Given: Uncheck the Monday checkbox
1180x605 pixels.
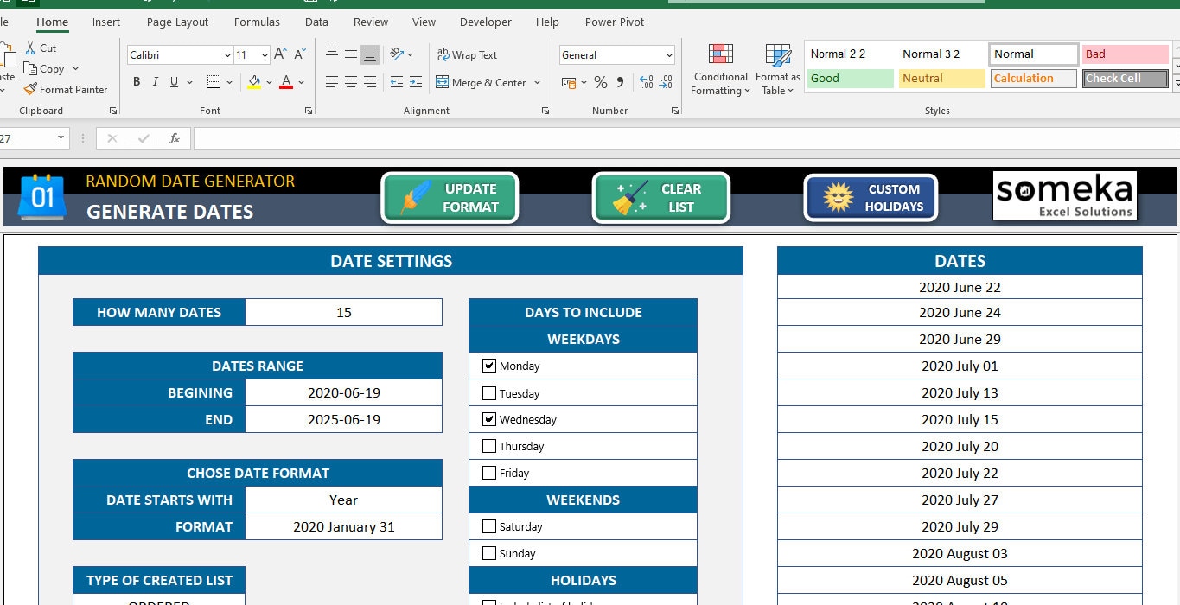Looking at the screenshot, I should (489, 365).
